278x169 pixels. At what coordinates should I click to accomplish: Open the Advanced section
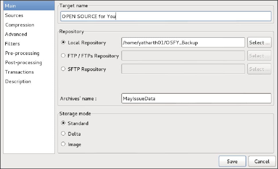[x=16, y=34]
